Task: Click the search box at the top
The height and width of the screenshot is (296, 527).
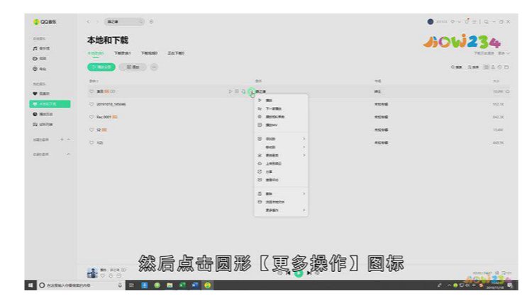Action: pyautogui.click(x=124, y=21)
